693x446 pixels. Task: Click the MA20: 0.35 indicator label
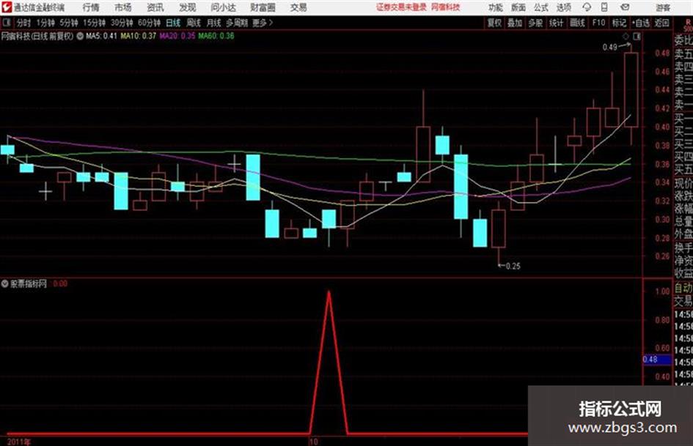[177, 36]
